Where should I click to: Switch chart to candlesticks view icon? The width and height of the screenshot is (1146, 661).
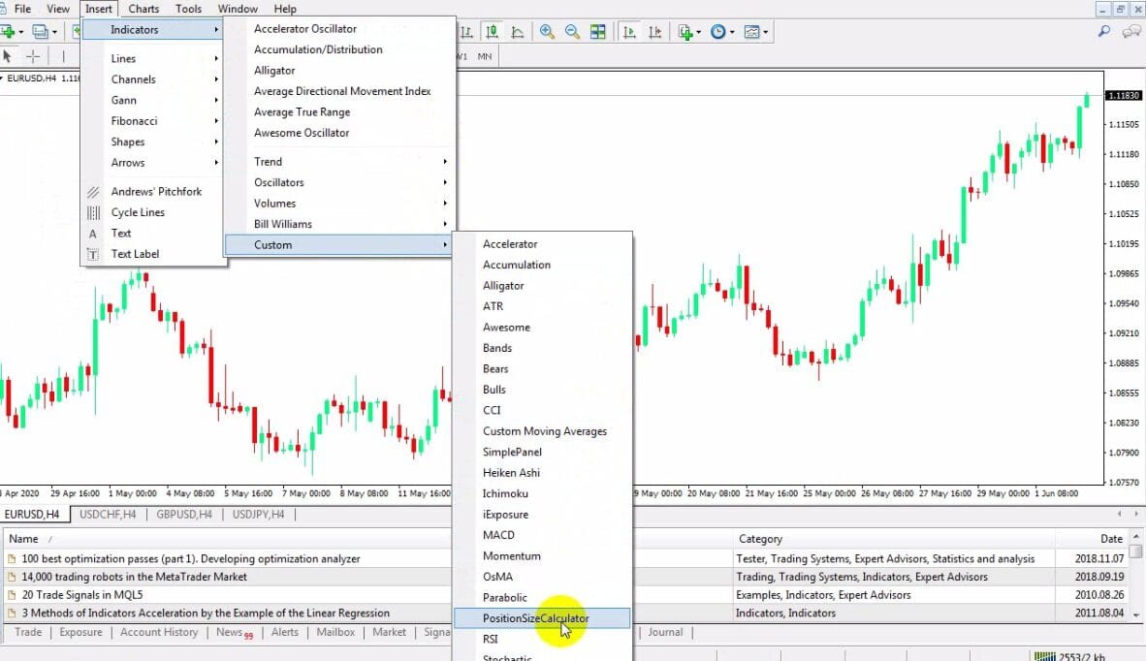click(493, 32)
